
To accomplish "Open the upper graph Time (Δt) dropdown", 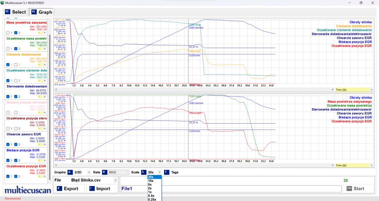I will [x=372, y=90].
